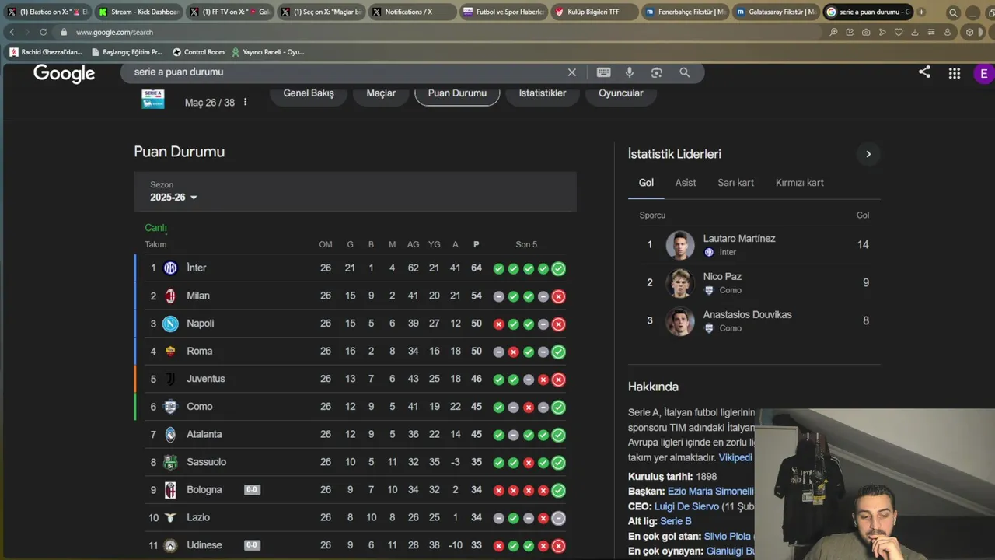Select the Gol statistics tab

(646, 183)
